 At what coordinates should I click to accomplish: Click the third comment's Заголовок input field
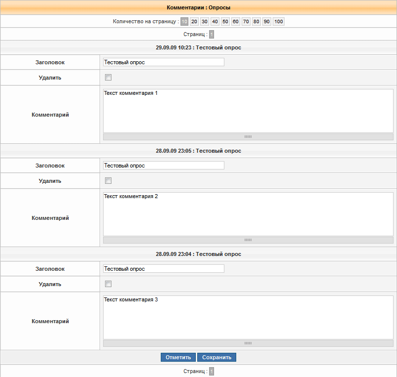click(163, 269)
